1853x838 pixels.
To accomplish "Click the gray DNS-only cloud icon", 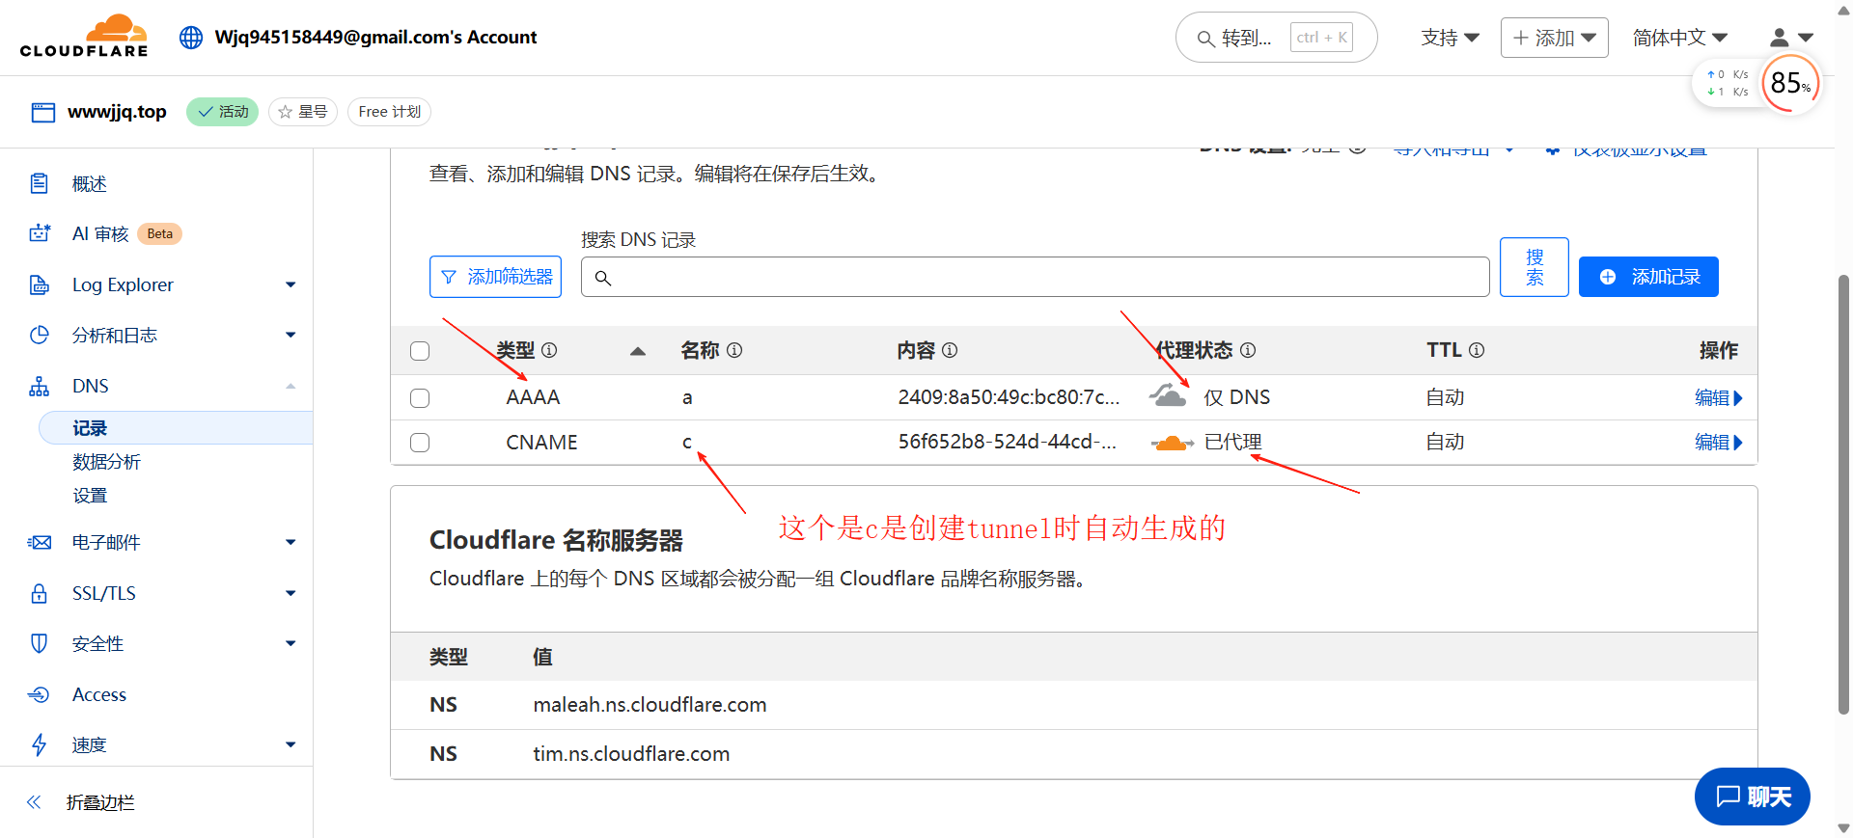I will 1169,395.
